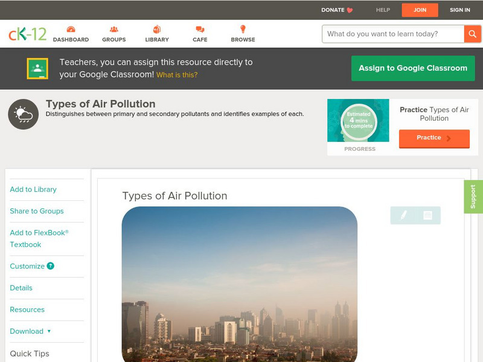Click the Google Classroom icon
483x362 pixels.
[37, 68]
